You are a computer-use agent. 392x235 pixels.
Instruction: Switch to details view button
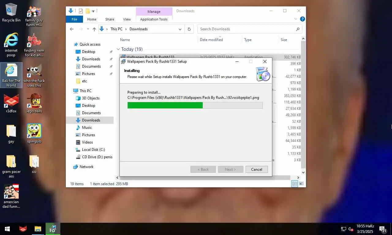[x=295, y=184]
